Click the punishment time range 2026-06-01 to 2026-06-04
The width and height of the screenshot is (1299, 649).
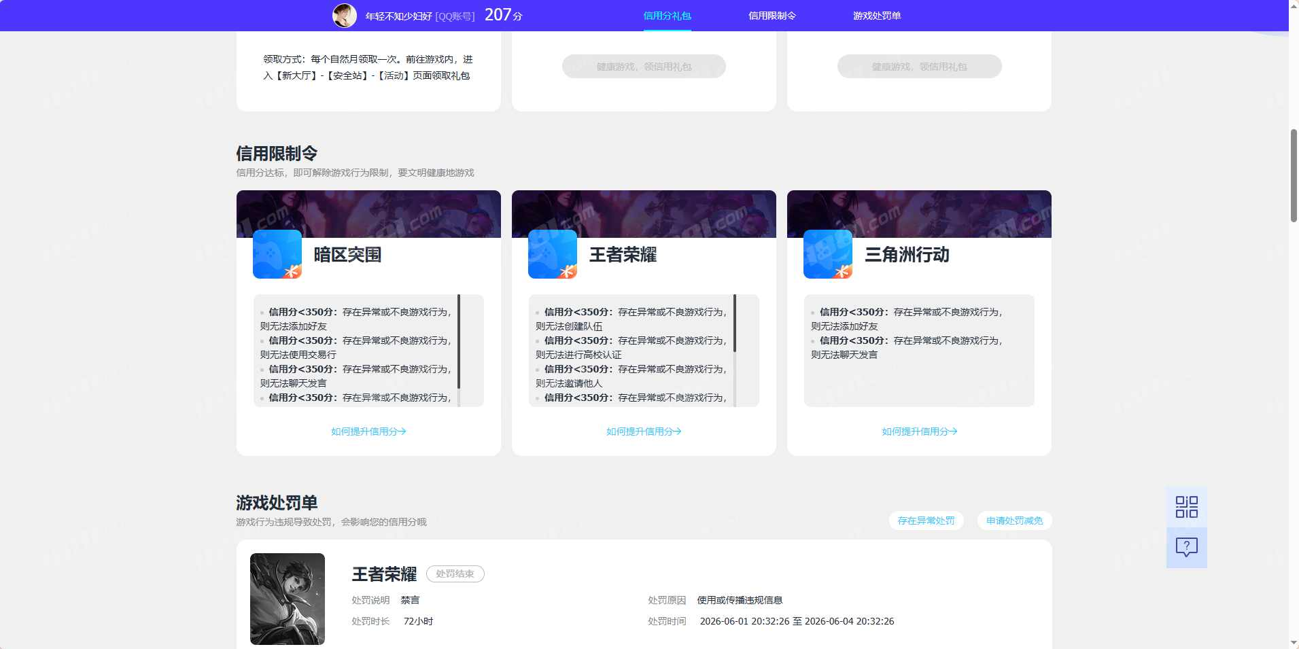pyautogui.click(x=797, y=621)
